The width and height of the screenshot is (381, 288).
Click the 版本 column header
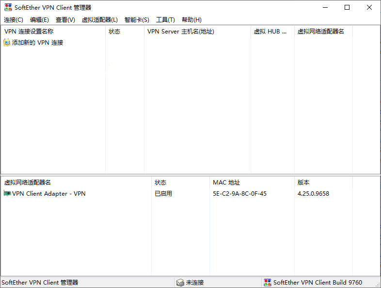pyautogui.click(x=323, y=182)
